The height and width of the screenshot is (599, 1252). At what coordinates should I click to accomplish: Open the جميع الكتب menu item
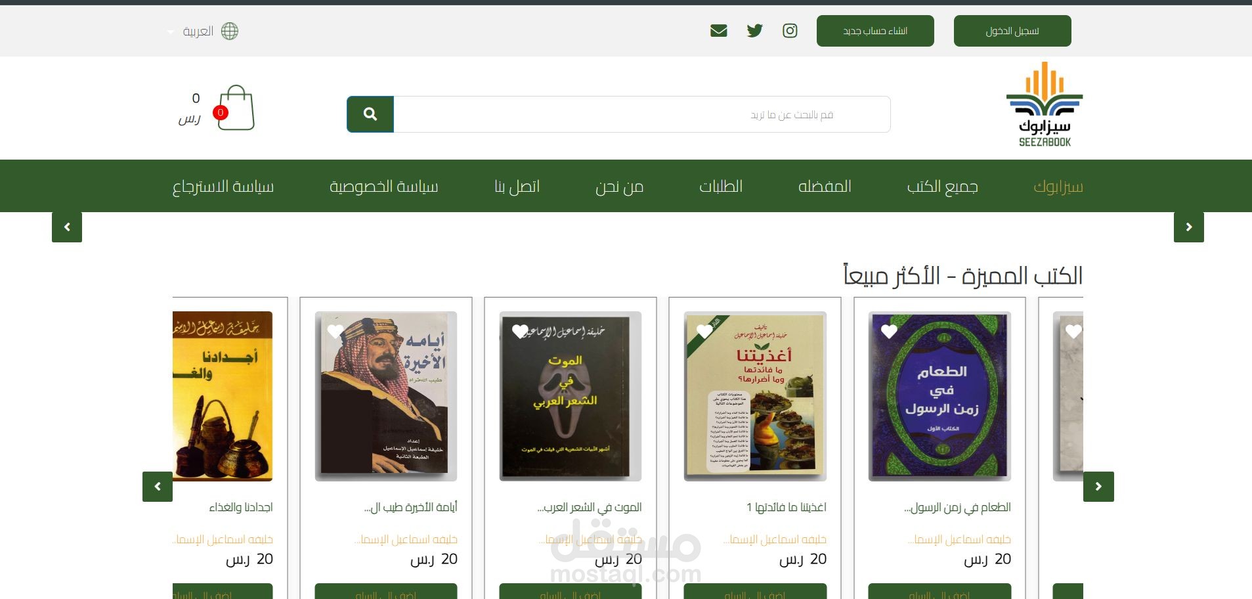tap(942, 187)
